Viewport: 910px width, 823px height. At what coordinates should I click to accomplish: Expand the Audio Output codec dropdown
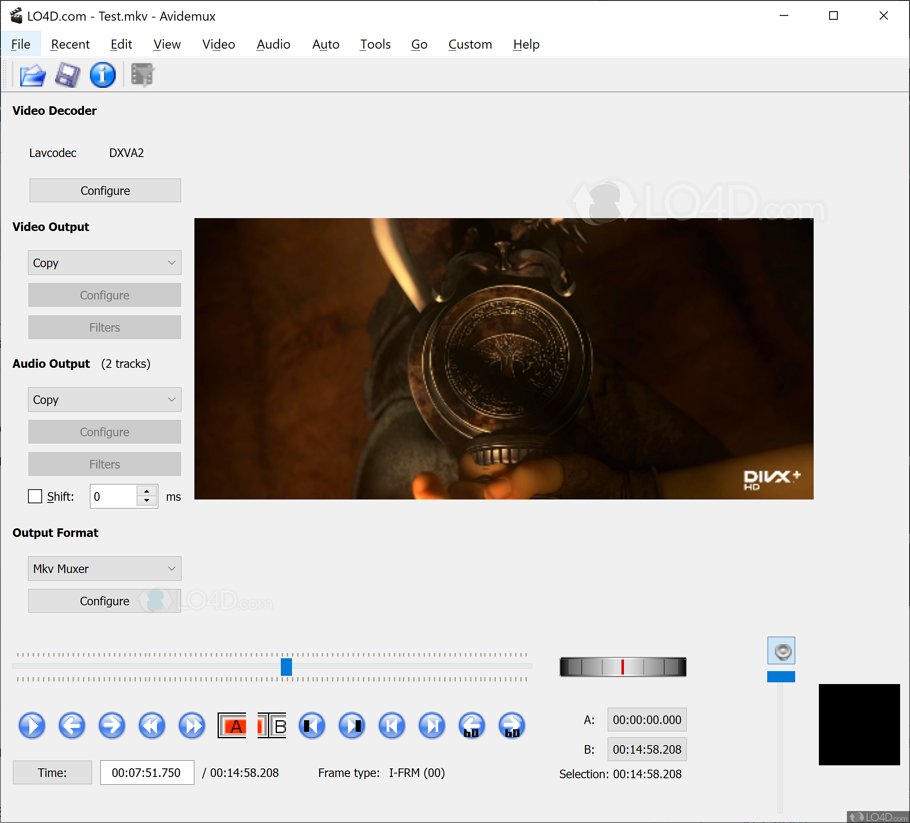105,400
